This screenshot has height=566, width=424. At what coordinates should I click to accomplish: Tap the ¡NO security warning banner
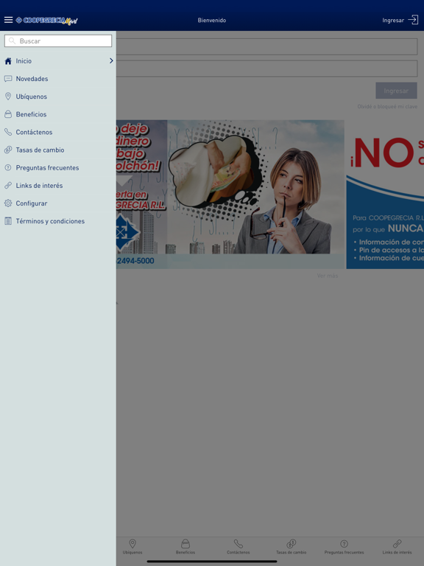point(385,195)
